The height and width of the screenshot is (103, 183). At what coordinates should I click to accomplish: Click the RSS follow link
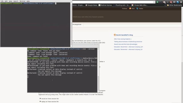point(133,9)
